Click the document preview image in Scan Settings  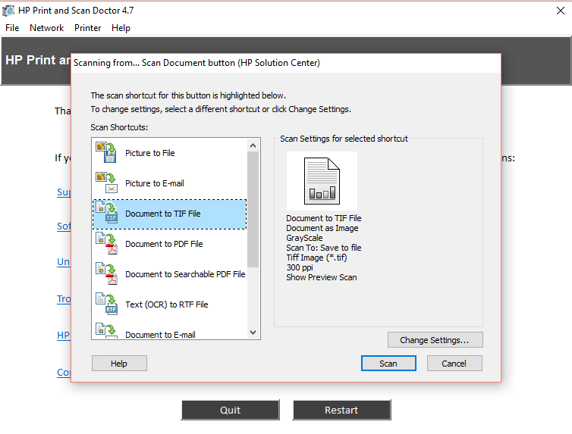click(x=322, y=181)
